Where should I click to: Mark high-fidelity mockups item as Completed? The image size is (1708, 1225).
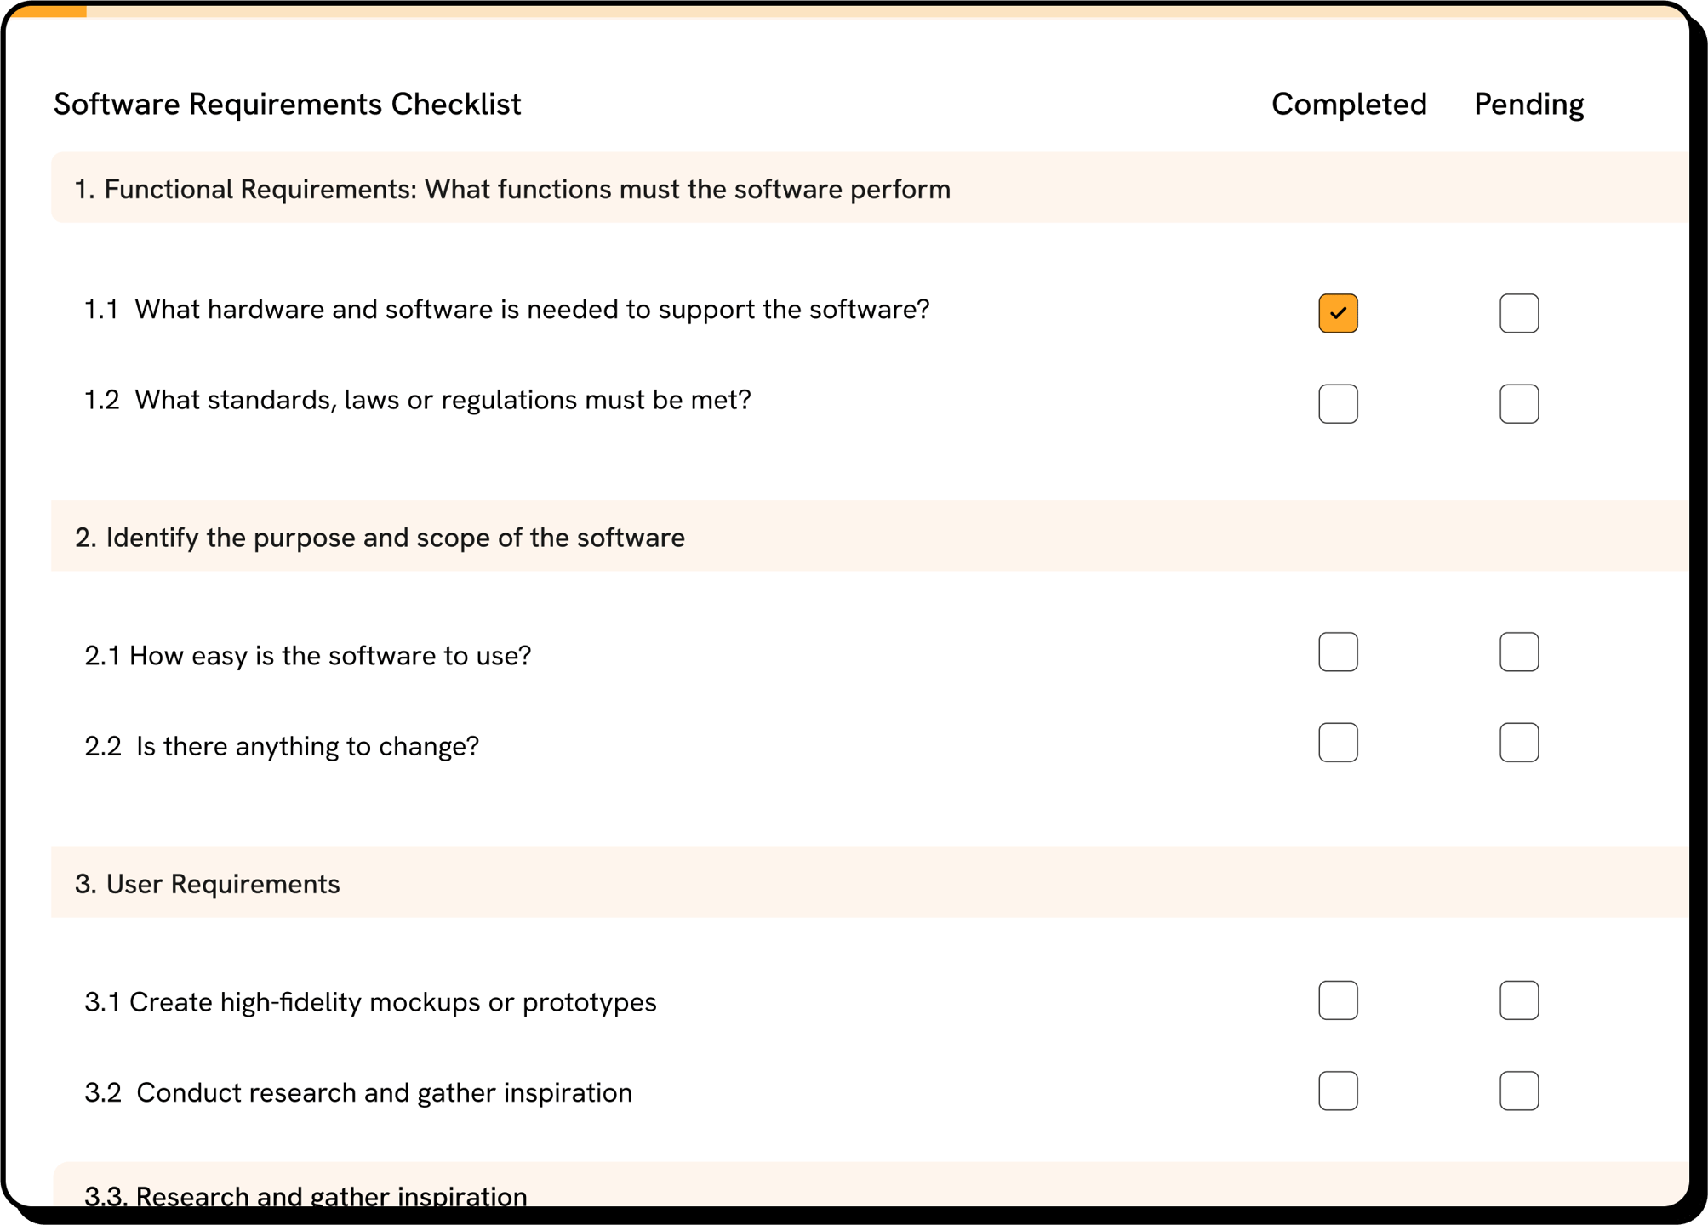[1337, 1000]
